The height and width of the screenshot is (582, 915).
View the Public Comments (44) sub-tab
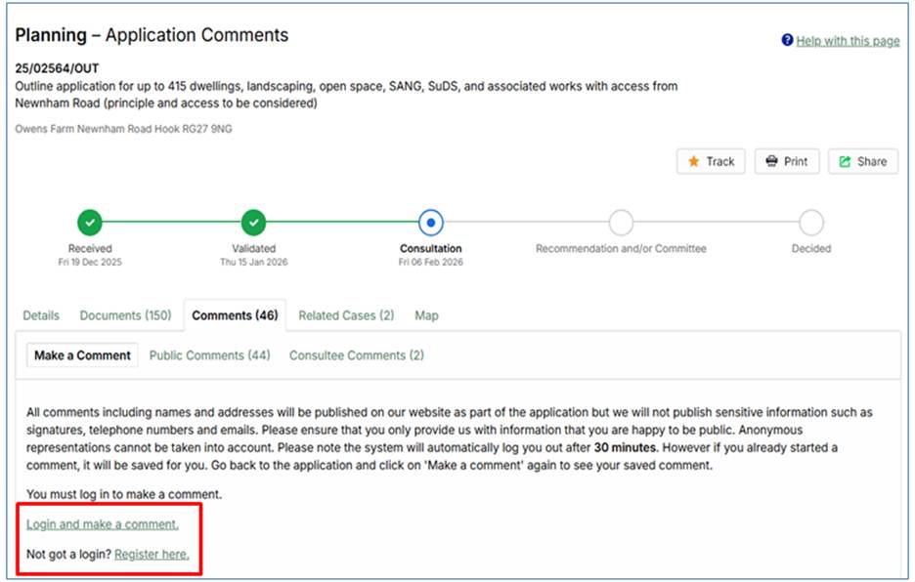[x=209, y=355]
